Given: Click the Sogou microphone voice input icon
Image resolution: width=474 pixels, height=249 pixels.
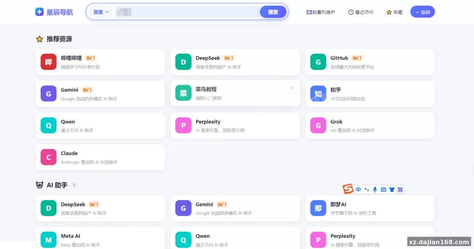Looking at the screenshot, I should 375,189.
